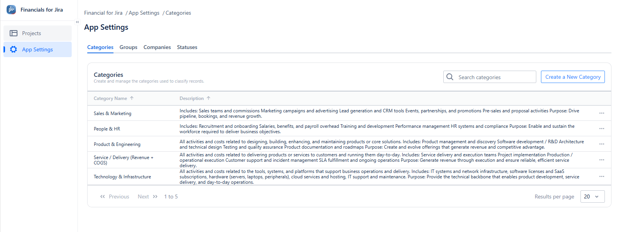This screenshot has width=620, height=232.
Task: Follow the Financial for Jira breadcrumb link
Action: (103, 13)
